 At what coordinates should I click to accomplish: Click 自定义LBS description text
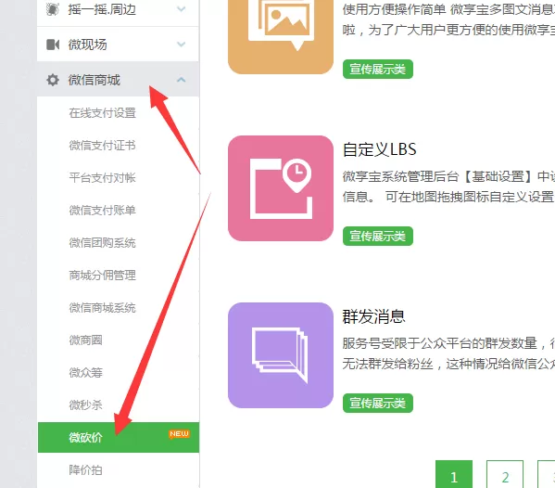click(x=448, y=186)
